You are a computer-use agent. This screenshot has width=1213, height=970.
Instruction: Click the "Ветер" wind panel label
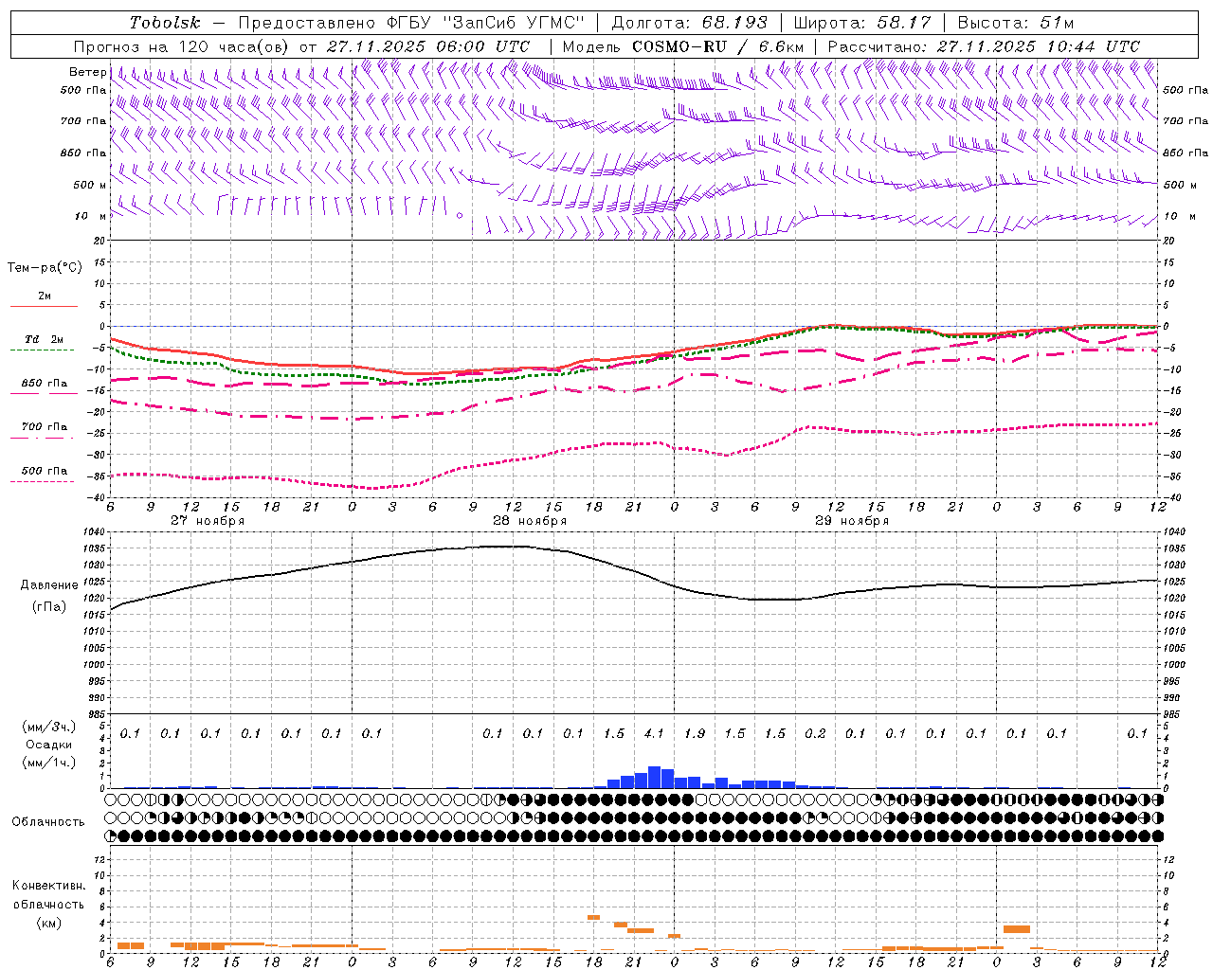(88, 72)
